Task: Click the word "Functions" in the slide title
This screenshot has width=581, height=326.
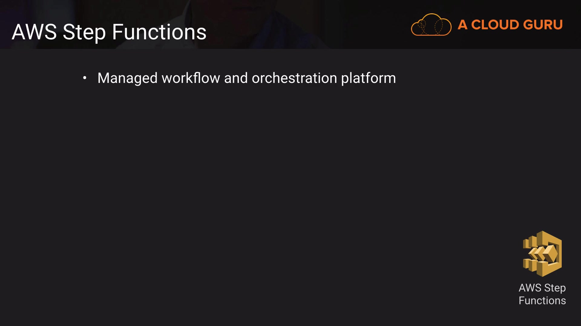Action: (159, 32)
